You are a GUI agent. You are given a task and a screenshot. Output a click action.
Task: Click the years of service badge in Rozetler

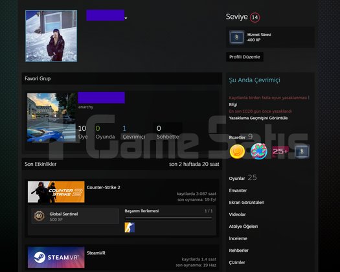[302, 152]
